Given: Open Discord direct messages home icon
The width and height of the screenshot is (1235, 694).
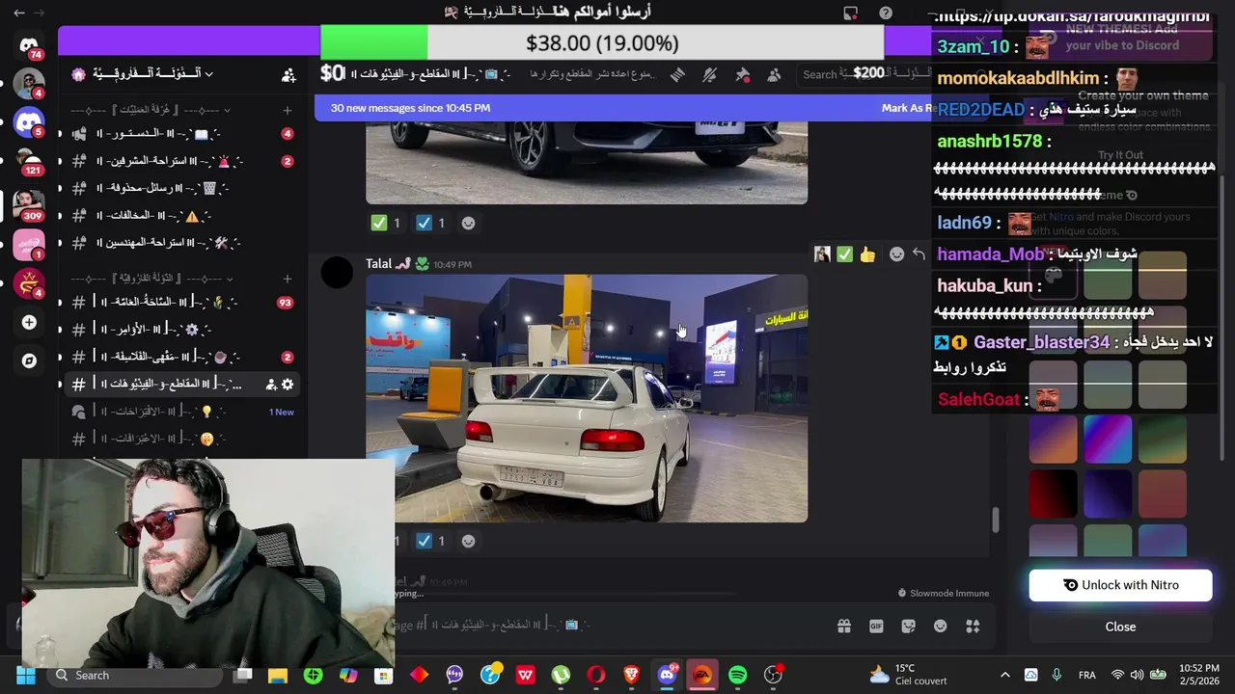Looking at the screenshot, I should click(29, 44).
